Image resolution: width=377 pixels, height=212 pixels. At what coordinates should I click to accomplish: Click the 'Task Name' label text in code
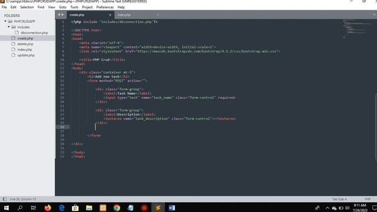(127, 93)
